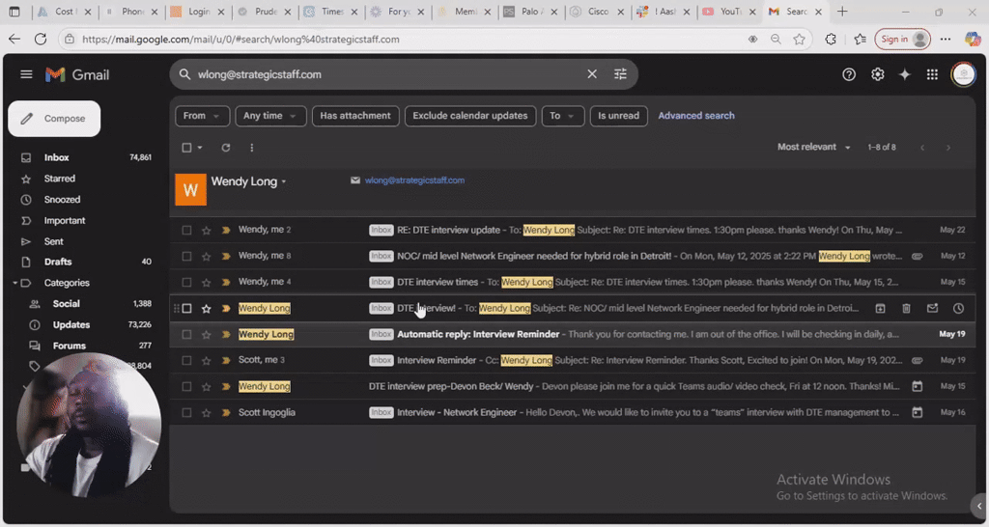Apply the Is unread filter
This screenshot has height=527, width=989.
[618, 116]
